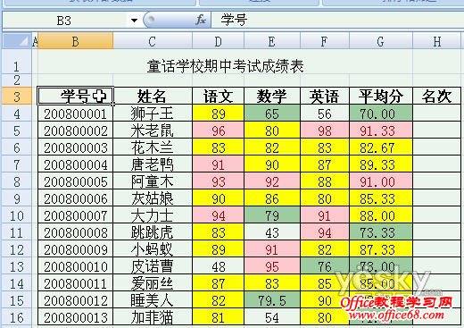Click the 英语 header cell
Viewport: 464px width, 328px height.
pos(325,96)
